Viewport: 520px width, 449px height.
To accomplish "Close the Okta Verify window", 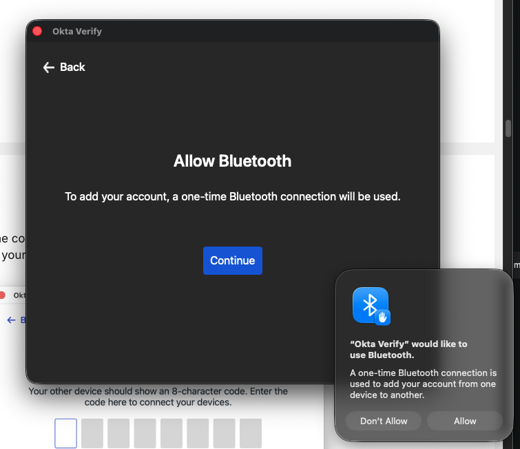I will 37,31.
